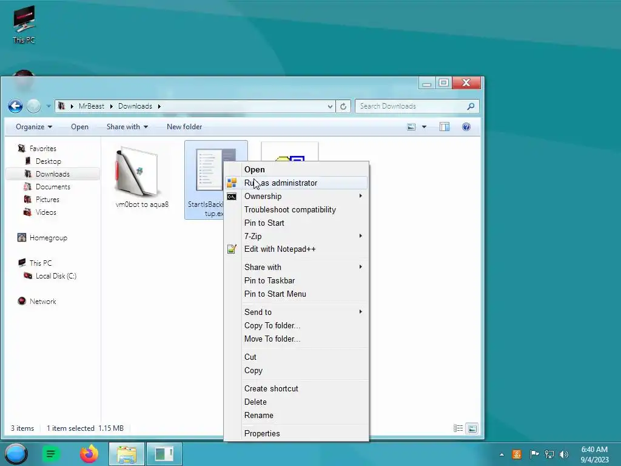Open File Explorer taskbar button

click(126, 454)
